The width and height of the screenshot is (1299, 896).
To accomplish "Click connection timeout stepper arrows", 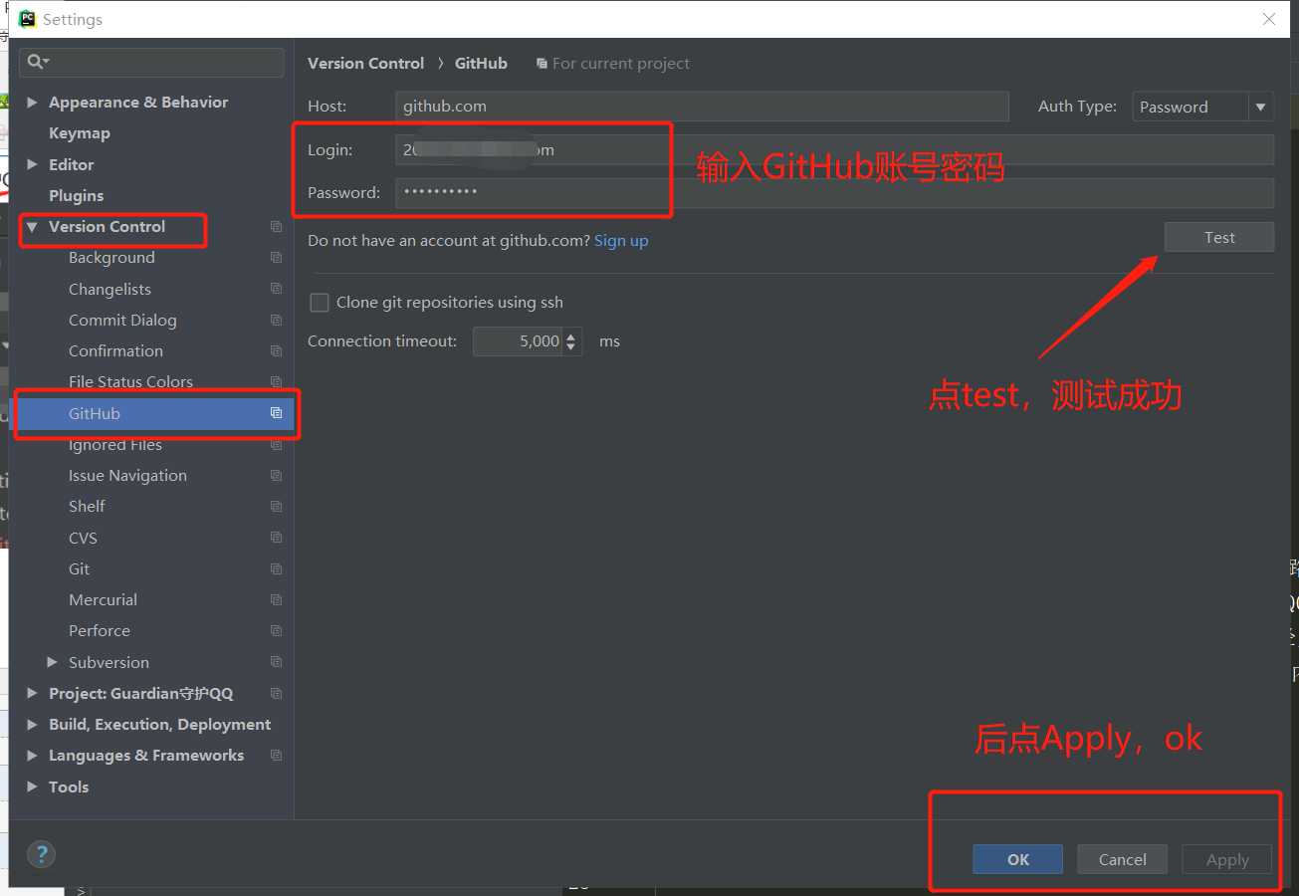I will coord(571,341).
